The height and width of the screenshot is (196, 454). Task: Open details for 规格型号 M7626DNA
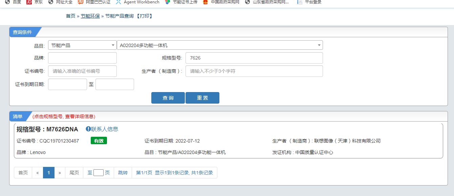pos(47,129)
